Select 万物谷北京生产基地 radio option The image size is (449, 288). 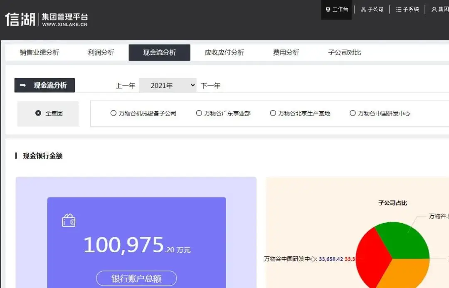[273, 113]
